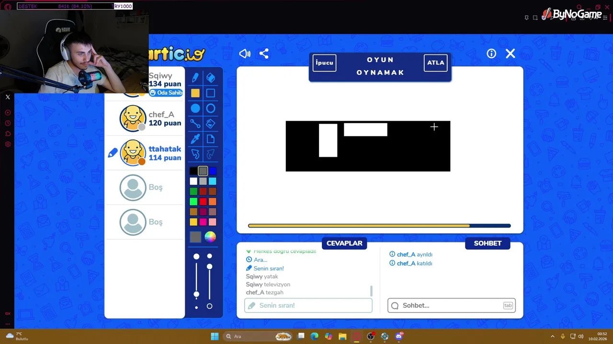Image resolution: width=613 pixels, height=344 pixels.
Task: Open Task View from the taskbar
Action: 301,336
